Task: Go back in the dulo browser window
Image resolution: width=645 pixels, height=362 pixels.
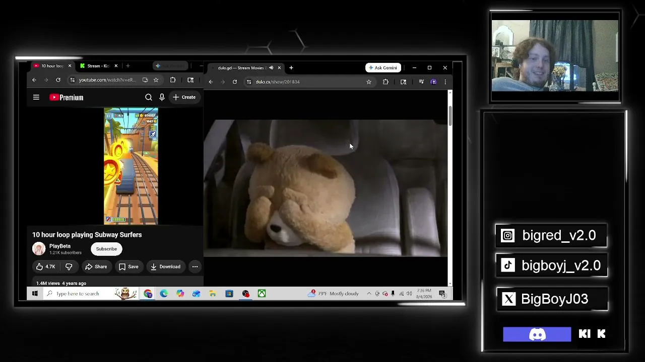Action: [211, 82]
